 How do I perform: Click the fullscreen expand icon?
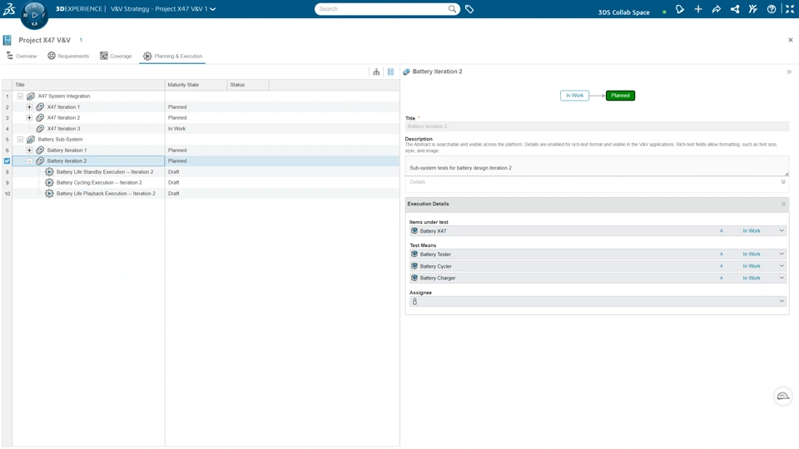[790, 9]
